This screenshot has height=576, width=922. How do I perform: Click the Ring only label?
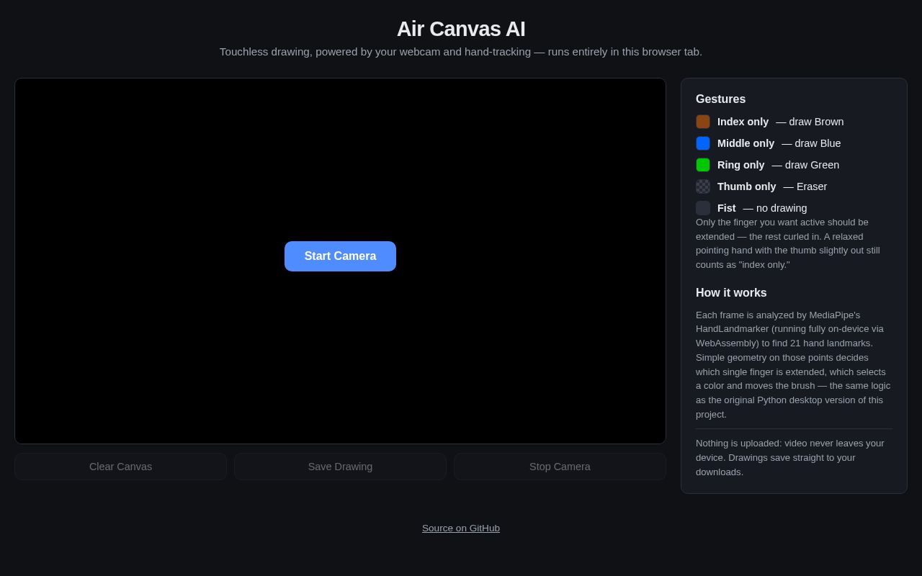pyautogui.click(x=740, y=165)
